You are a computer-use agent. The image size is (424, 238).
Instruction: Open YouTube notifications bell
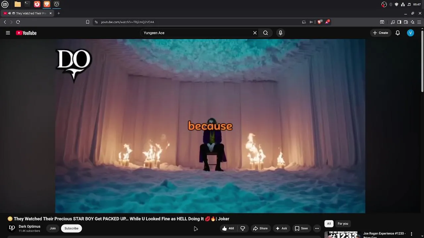[398, 33]
